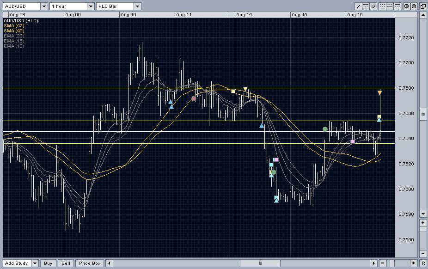Select the EMA (20) legend entry

[x=14, y=36]
